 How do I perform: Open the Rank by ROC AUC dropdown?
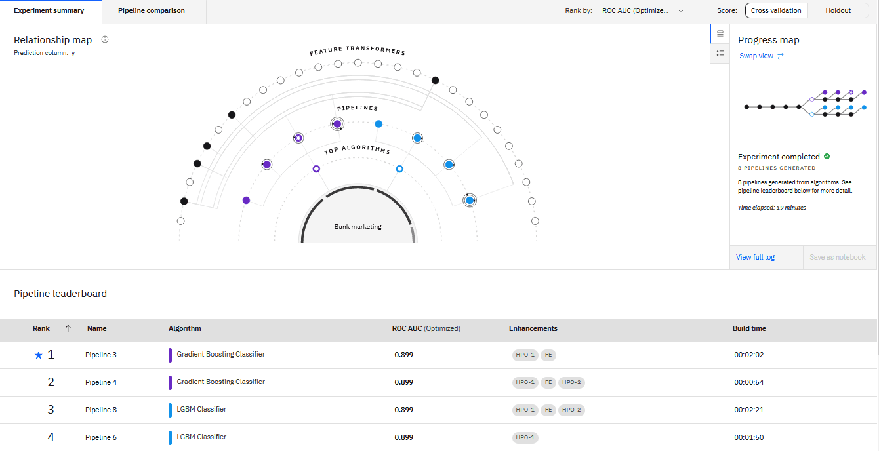pos(642,10)
